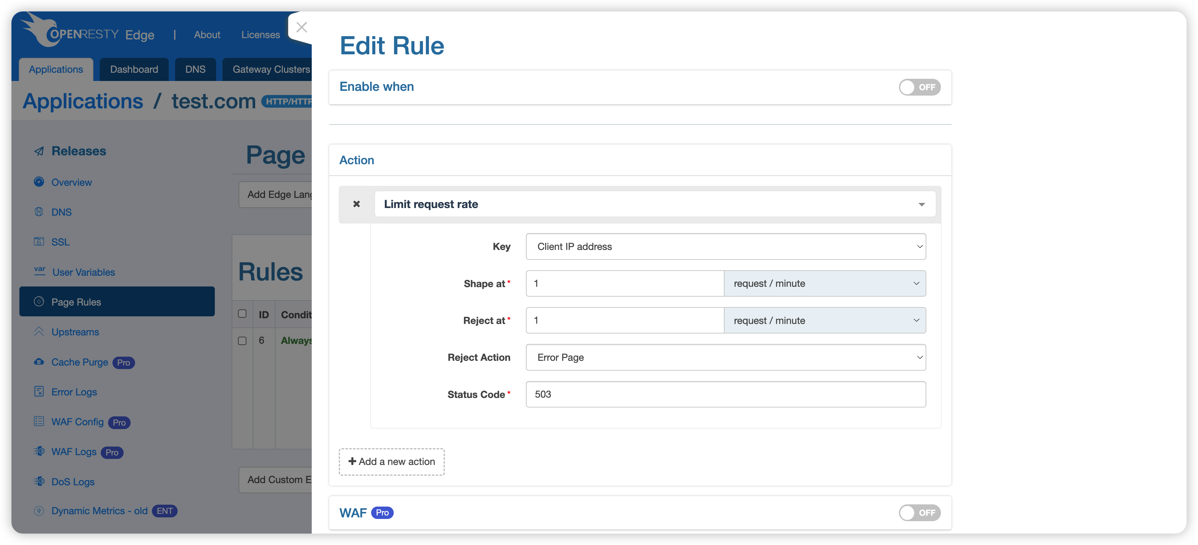Open the Error Logs sidebar link
The height and width of the screenshot is (545, 1198).
click(x=74, y=392)
